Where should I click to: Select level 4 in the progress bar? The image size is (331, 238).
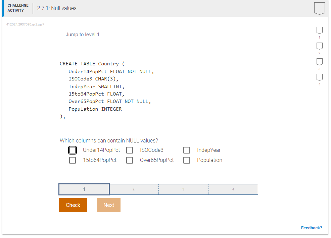(233, 189)
